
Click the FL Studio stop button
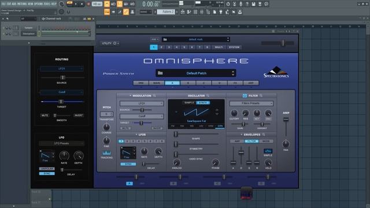click(82, 4)
